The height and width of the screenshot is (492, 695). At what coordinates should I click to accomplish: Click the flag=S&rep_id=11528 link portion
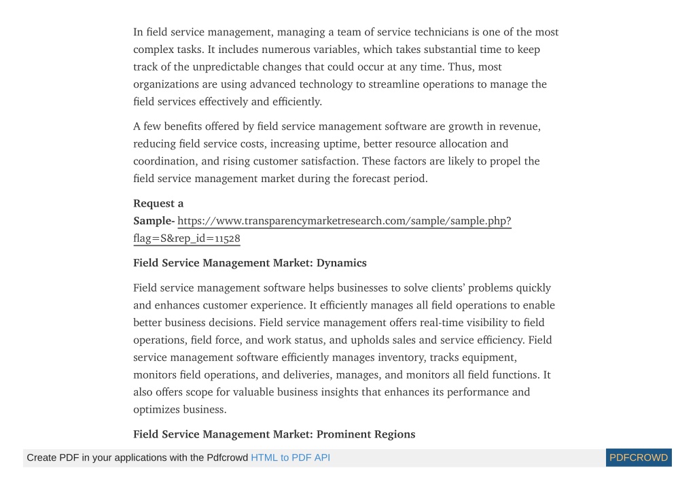(x=187, y=238)
